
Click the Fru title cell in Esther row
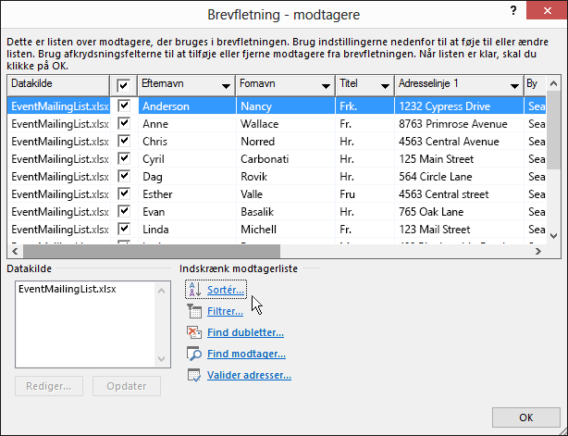pyautogui.click(x=364, y=194)
